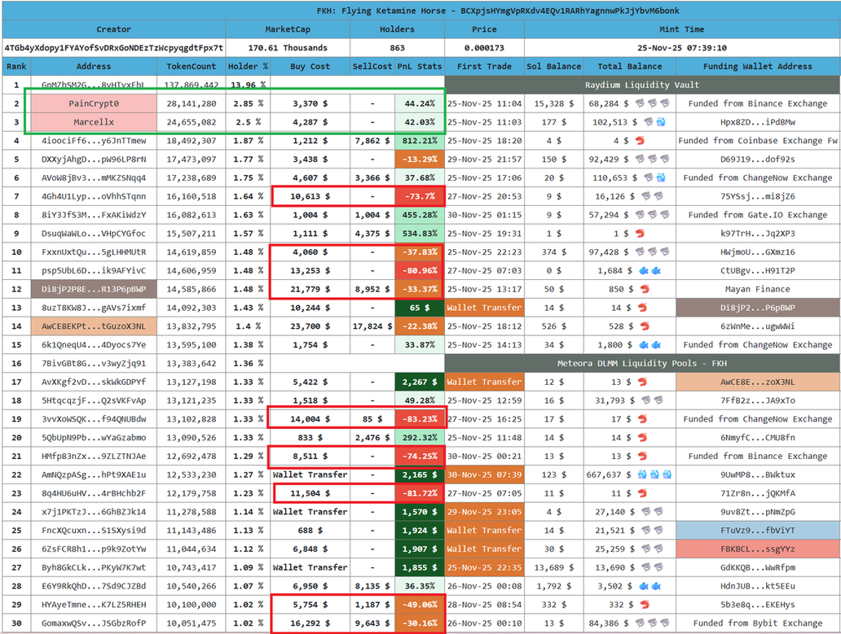Select red highlighted FBKBCL...ssgYYz funding cell
This screenshot has width=841, height=634.
[757, 549]
